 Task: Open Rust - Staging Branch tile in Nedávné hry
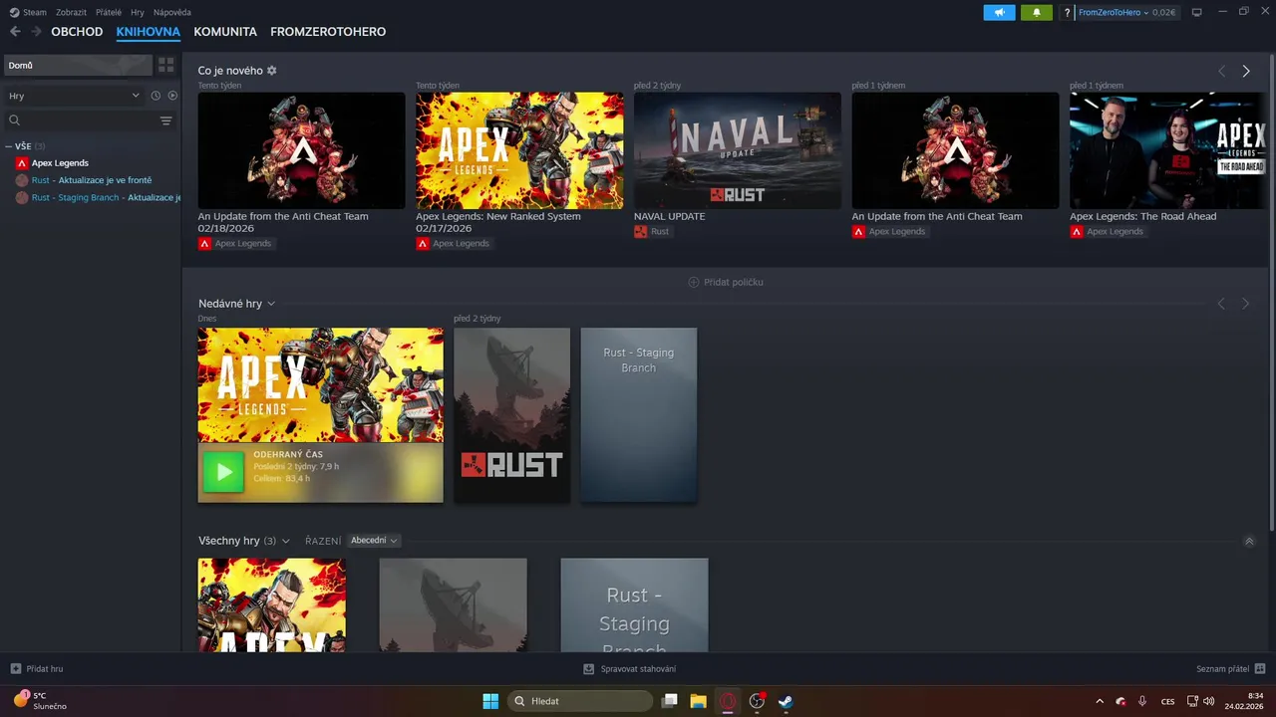click(639, 415)
